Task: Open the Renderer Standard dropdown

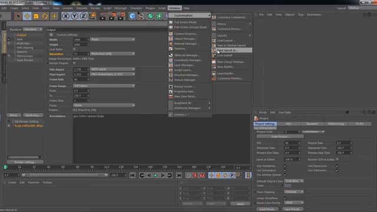Action: (32, 29)
